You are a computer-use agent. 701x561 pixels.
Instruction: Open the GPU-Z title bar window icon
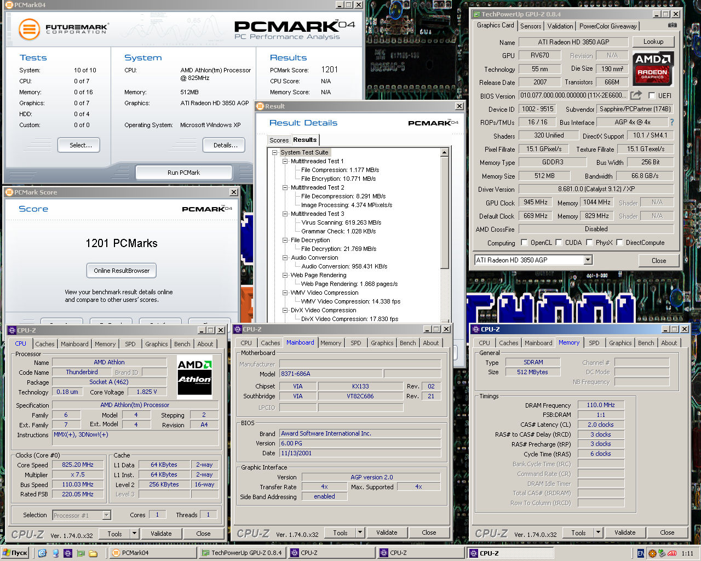click(476, 14)
